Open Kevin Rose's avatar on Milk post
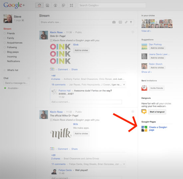 (44, 114)
